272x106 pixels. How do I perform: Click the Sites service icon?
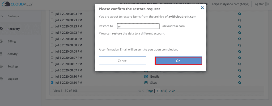[x=146, y=83]
